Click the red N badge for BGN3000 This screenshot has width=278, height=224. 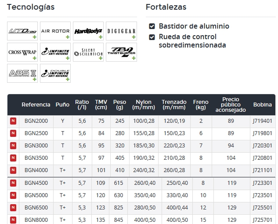point(13,146)
